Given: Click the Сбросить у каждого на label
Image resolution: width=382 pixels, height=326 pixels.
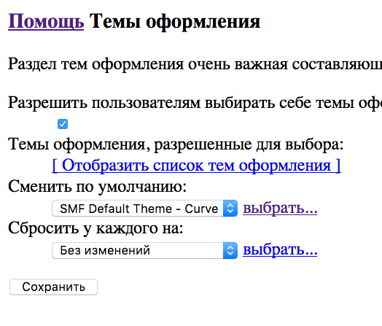Looking at the screenshot, I should [95, 228].
